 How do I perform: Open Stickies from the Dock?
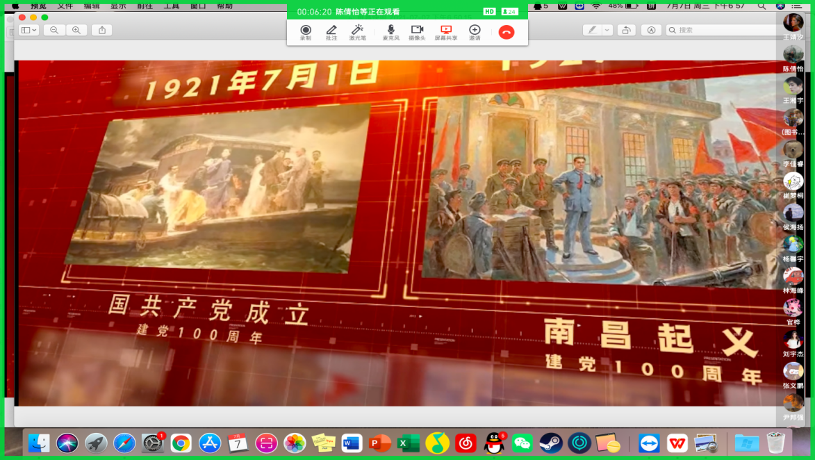click(323, 443)
